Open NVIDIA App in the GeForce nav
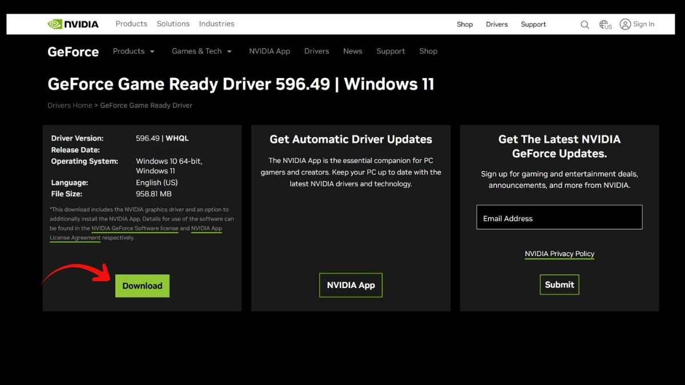 click(x=269, y=51)
